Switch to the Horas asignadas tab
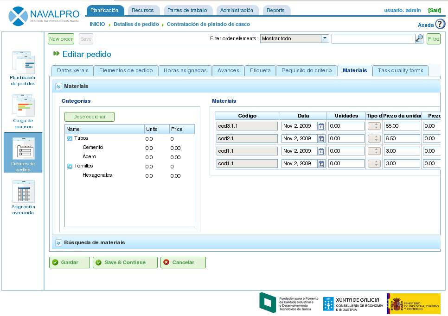Image resolution: width=448 pixels, height=316 pixels. [x=185, y=71]
